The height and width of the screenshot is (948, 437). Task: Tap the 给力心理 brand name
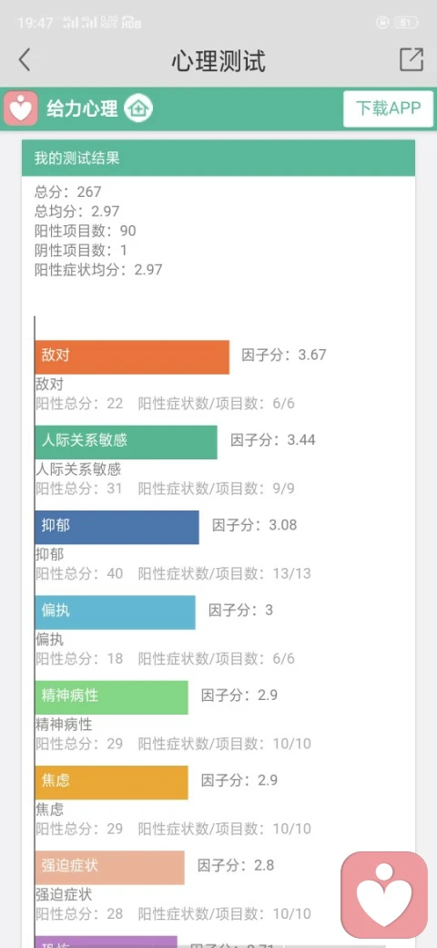point(82,109)
